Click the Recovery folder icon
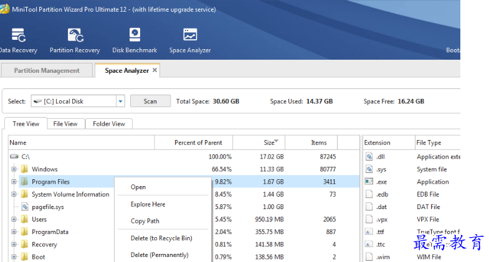Screen dimensions: 489x262 [25, 244]
